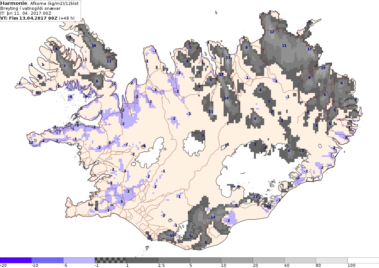
Task: Click the "Harmonie: Afkoma (kg/m2)/12klst" title line
Action: (39, 3)
